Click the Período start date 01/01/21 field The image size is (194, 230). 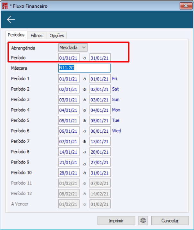click(69, 58)
